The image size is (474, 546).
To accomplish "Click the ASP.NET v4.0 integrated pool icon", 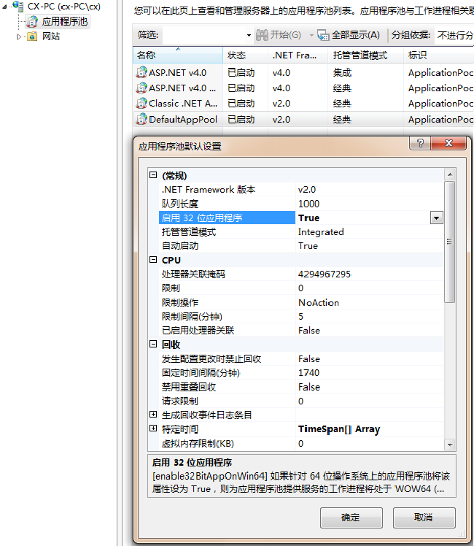I will click(141, 72).
